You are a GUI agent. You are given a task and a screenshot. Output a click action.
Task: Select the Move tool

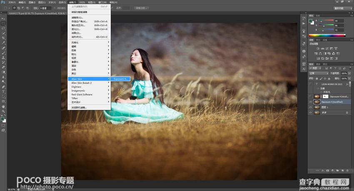point(3,19)
